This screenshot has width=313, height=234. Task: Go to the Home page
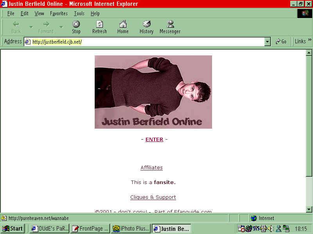pyautogui.click(x=123, y=27)
